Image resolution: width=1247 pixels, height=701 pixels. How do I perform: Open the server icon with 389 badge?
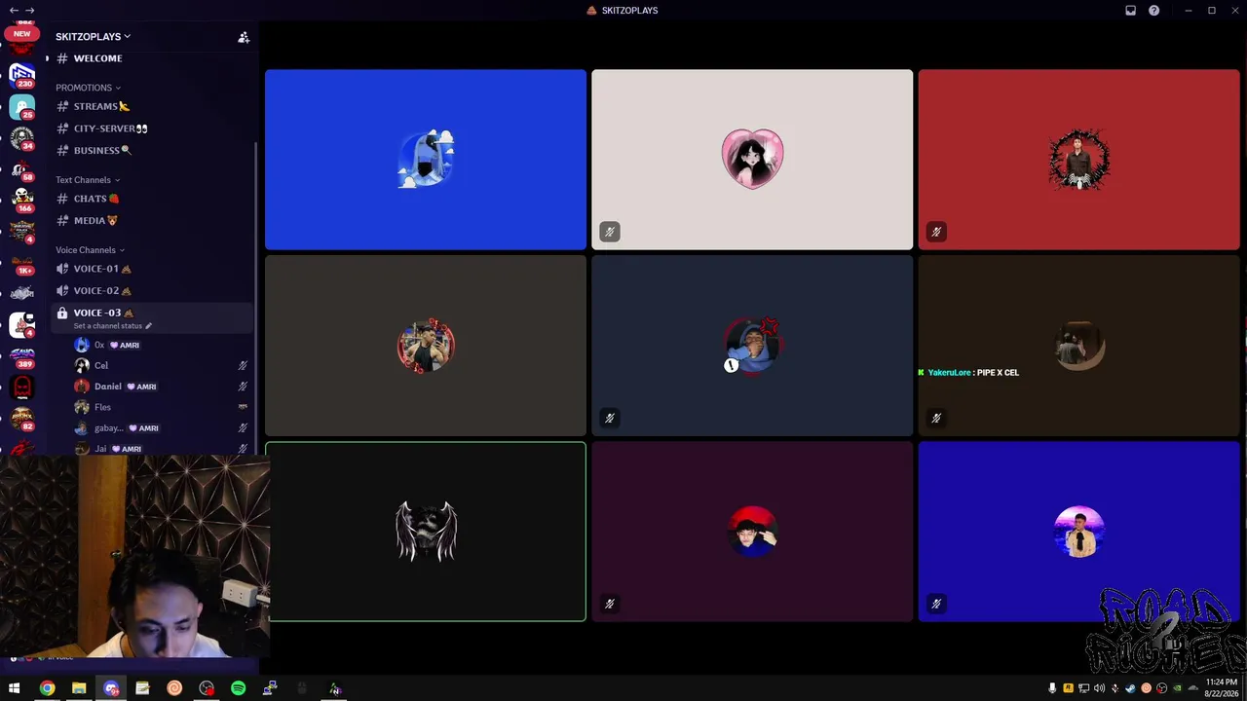pyautogui.click(x=21, y=356)
